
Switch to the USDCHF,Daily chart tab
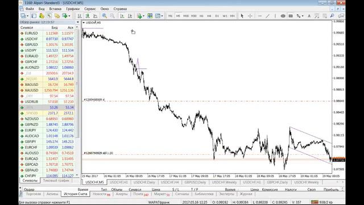pyautogui.click(x=144, y=182)
